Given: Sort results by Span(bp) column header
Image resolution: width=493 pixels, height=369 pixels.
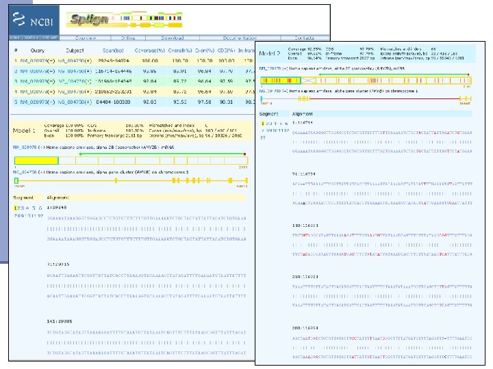Looking at the screenshot, I should (x=113, y=51).
